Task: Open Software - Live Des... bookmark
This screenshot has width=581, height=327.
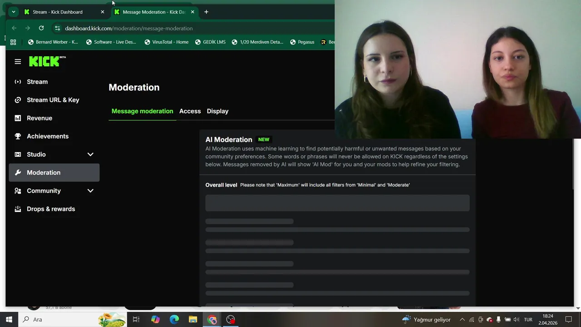Action: click(x=111, y=42)
